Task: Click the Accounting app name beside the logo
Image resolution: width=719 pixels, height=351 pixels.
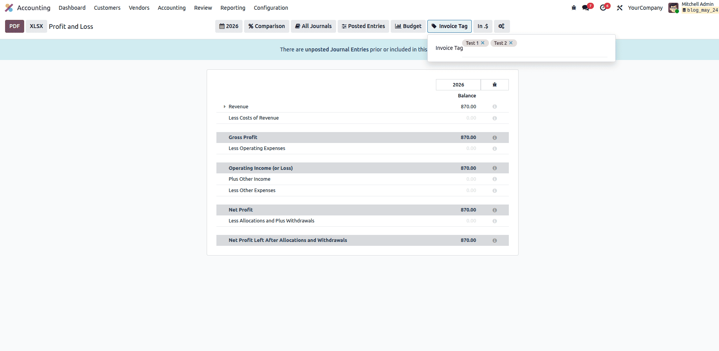Action: [x=34, y=8]
